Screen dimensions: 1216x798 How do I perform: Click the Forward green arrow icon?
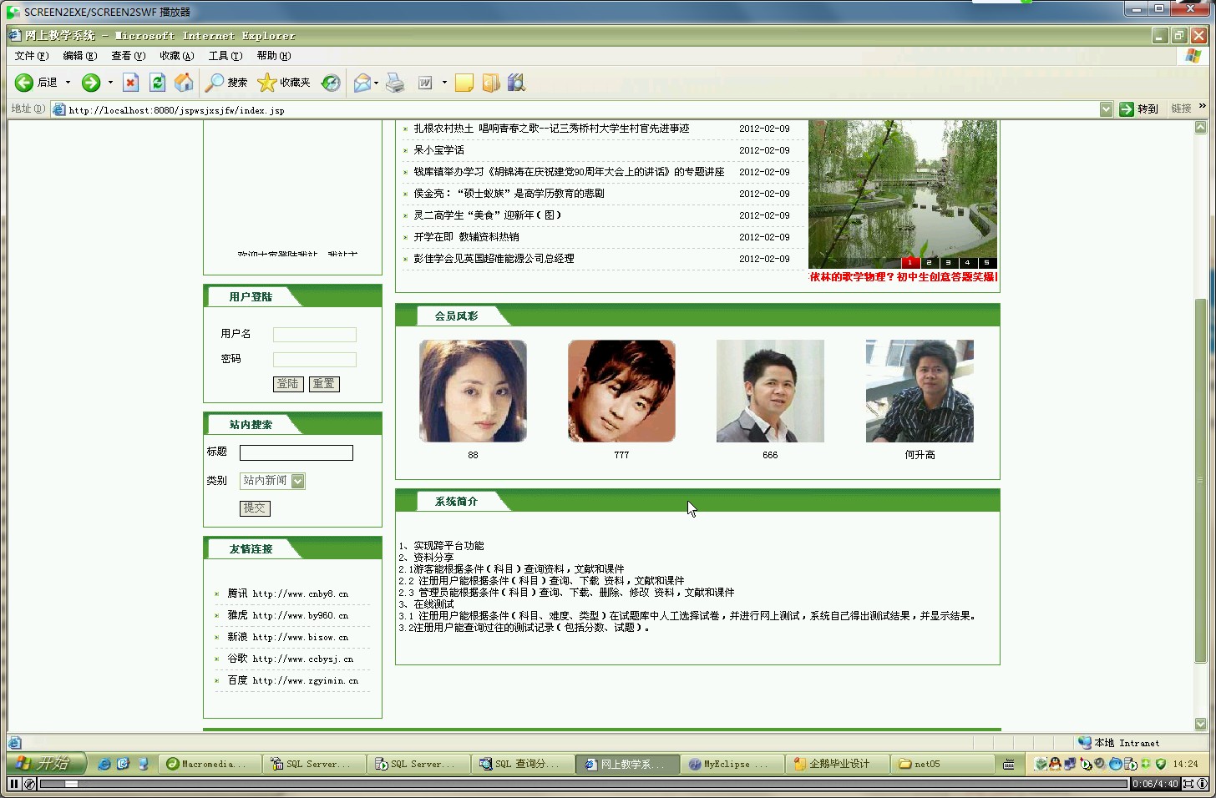coord(91,83)
